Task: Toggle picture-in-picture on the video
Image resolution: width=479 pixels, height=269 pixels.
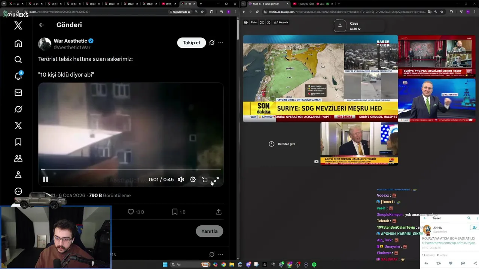Action: [205, 180]
